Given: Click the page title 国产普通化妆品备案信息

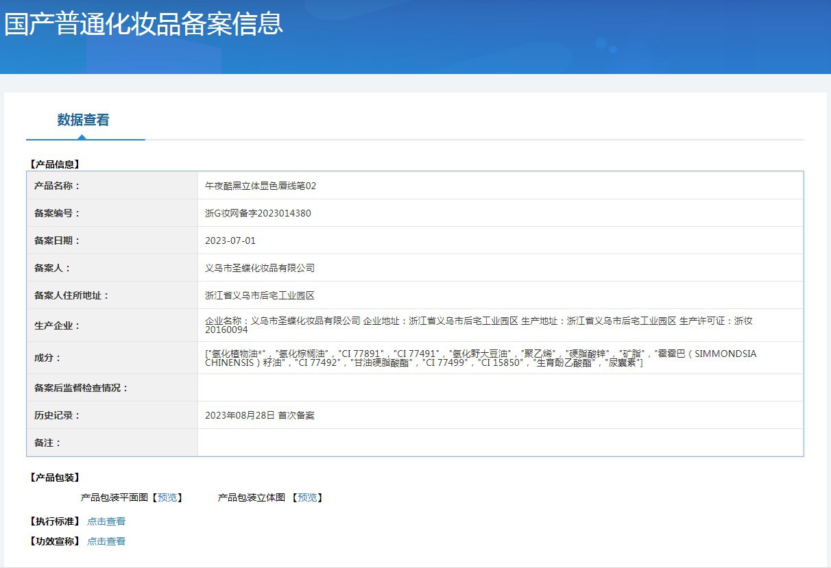Looking at the screenshot, I should point(143,23).
